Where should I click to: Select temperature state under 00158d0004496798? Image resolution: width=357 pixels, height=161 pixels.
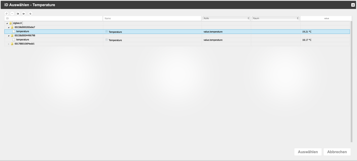coord(23,40)
